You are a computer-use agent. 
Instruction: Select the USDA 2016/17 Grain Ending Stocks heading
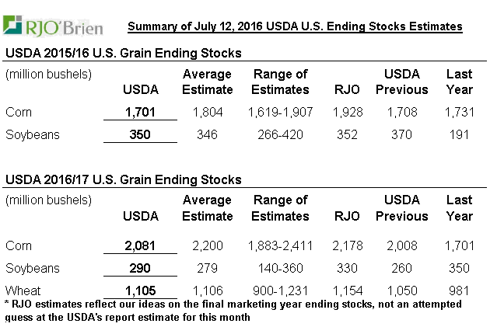pyautogui.click(x=124, y=179)
